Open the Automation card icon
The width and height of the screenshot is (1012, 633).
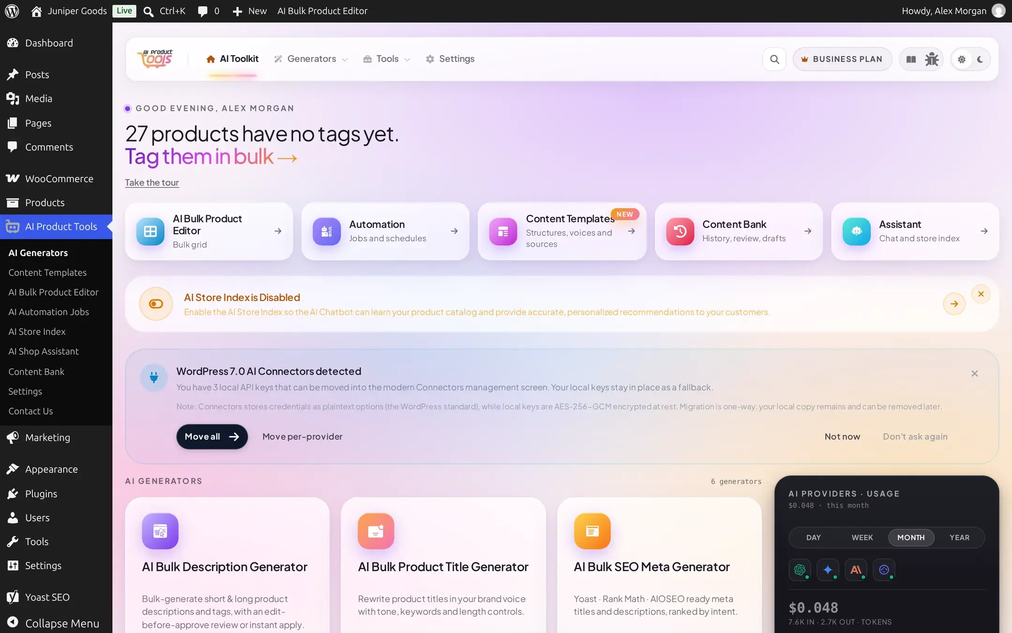[x=327, y=231]
